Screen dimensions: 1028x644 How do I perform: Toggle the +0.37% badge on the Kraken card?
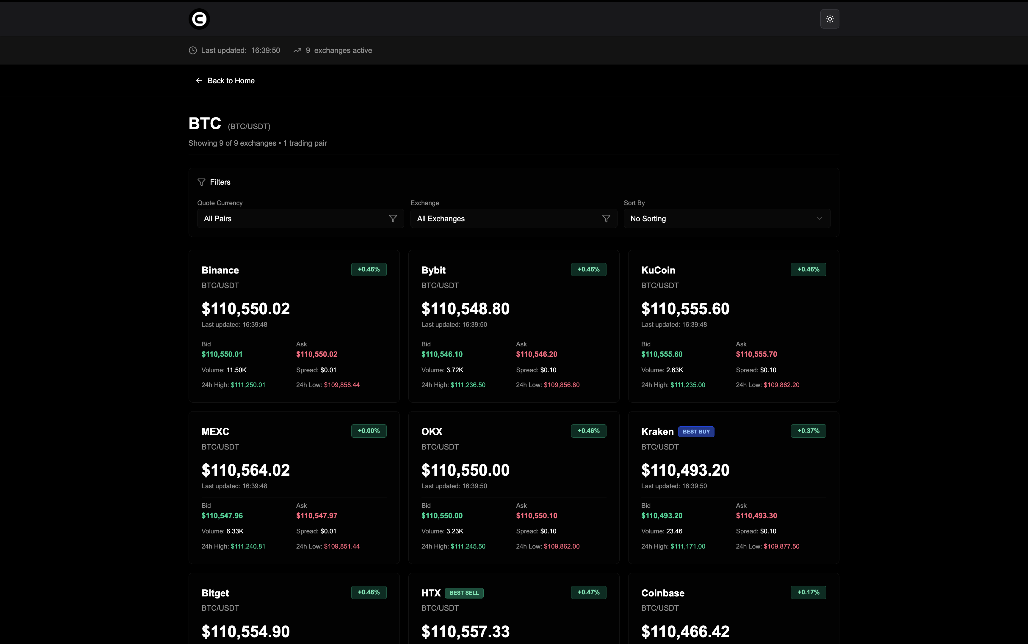[x=808, y=431]
